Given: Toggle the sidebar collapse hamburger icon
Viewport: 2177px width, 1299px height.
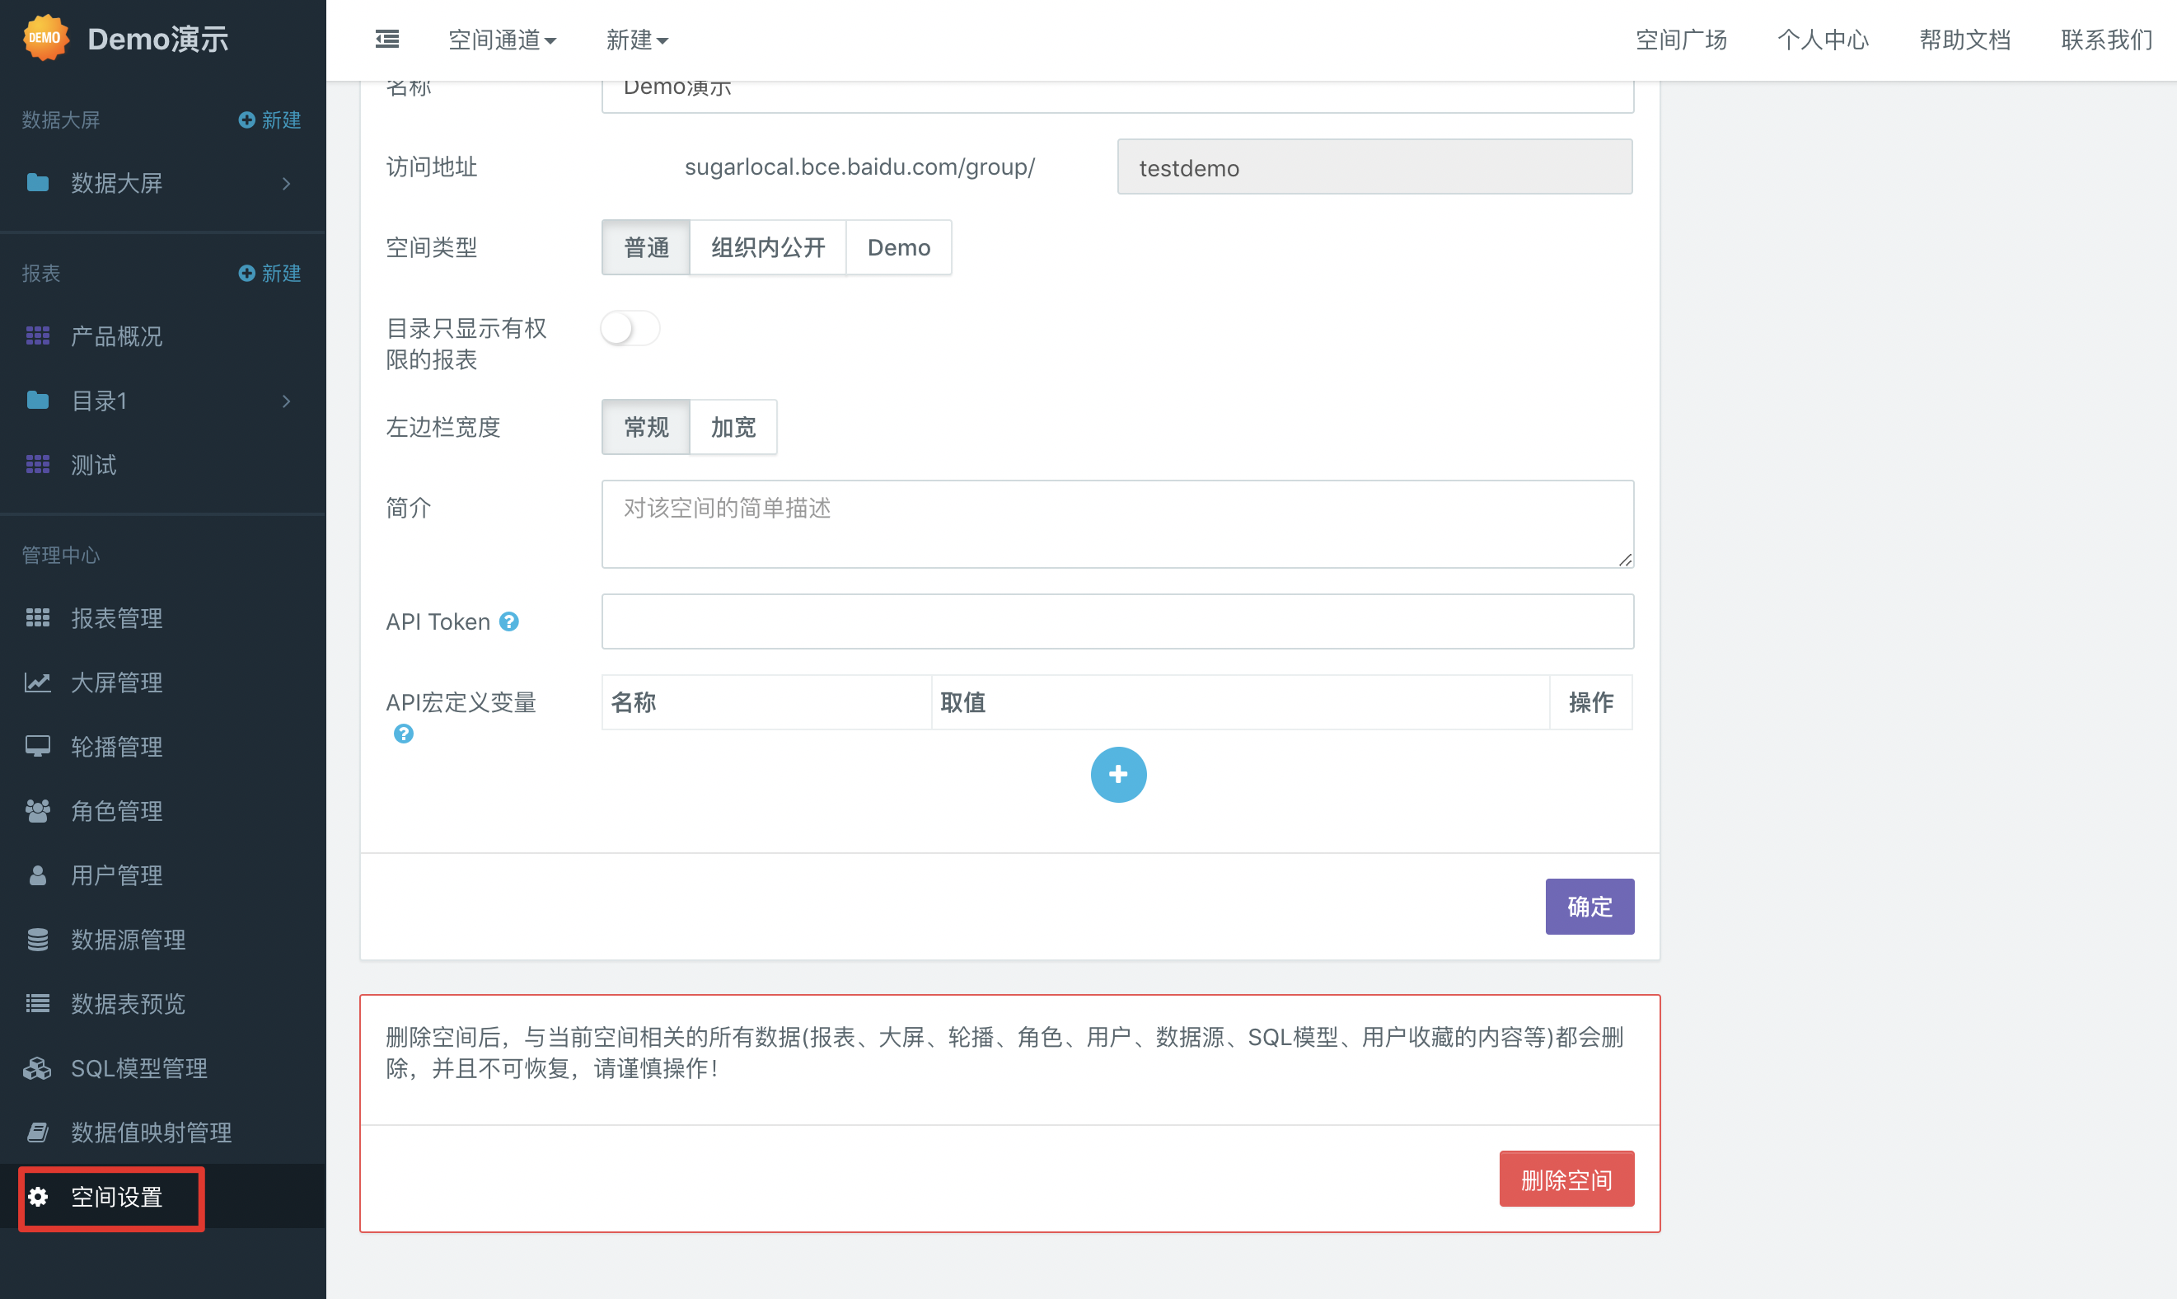Looking at the screenshot, I should pyautogui.click(x=386, y=40).
